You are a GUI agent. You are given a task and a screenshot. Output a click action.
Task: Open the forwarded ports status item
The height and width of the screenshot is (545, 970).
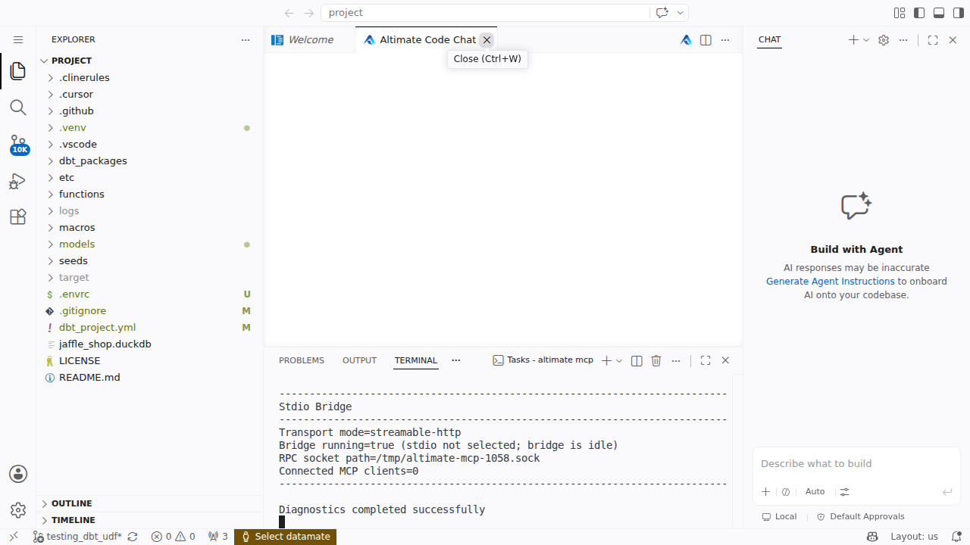click(217, 537)
